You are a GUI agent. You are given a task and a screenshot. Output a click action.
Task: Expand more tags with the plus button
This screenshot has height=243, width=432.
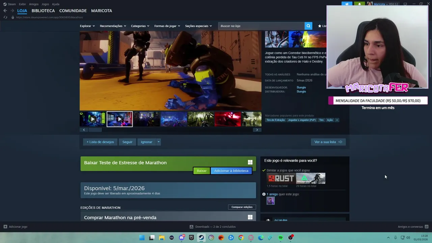tap(336, 120)
